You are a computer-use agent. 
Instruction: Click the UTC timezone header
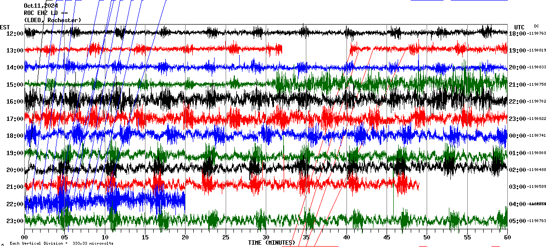point(519,27)
